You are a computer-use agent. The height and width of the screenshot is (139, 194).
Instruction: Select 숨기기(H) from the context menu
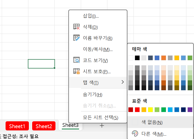(98, 95)
